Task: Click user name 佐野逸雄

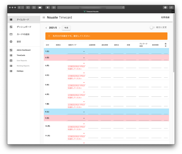Action: [165, 17]
